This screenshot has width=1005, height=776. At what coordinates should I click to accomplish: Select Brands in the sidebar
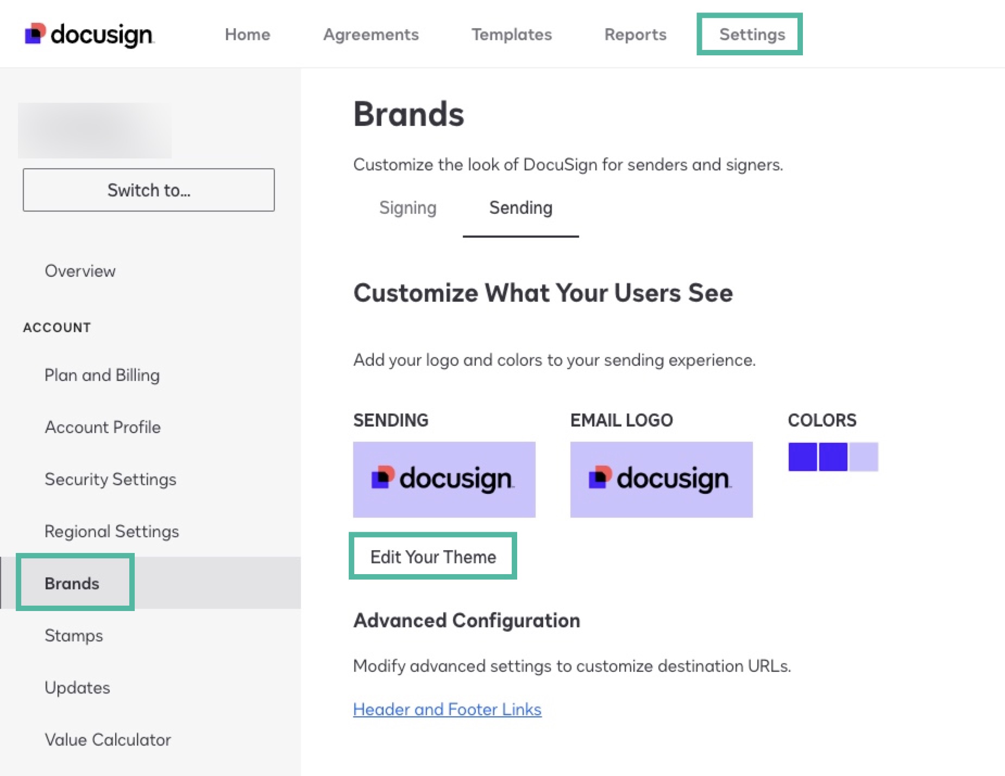[72, 583]
